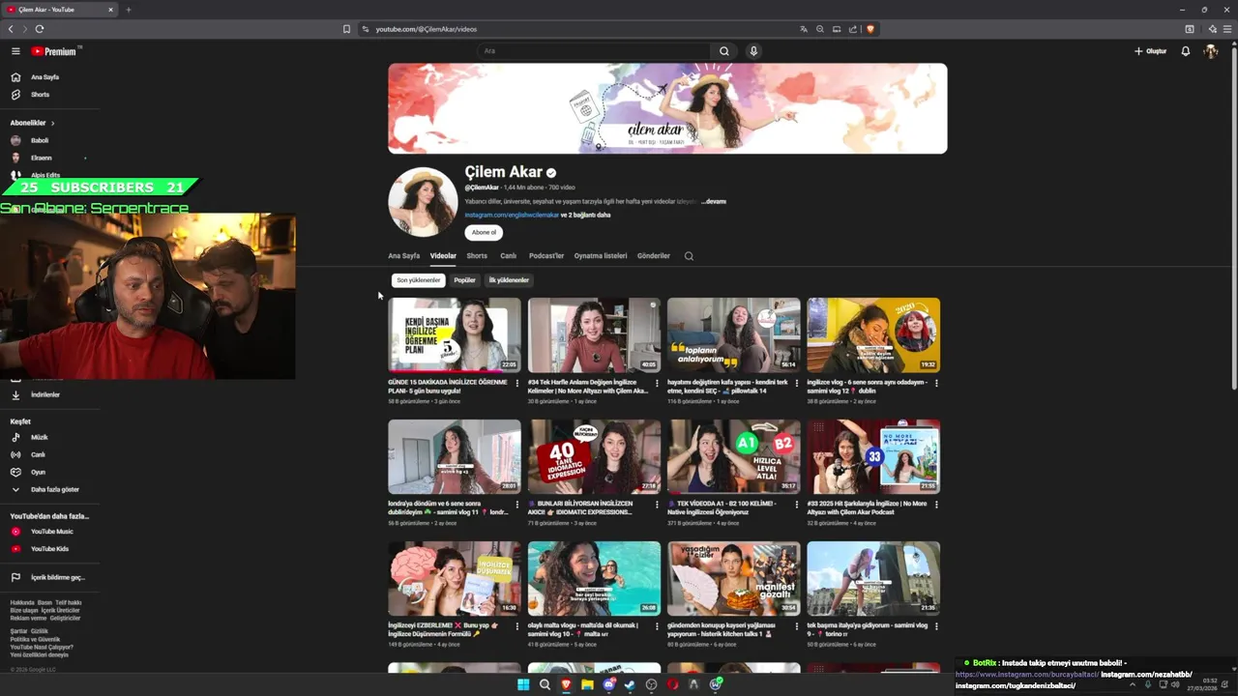Select the 'Popüler' filter chip

[465, 280]
